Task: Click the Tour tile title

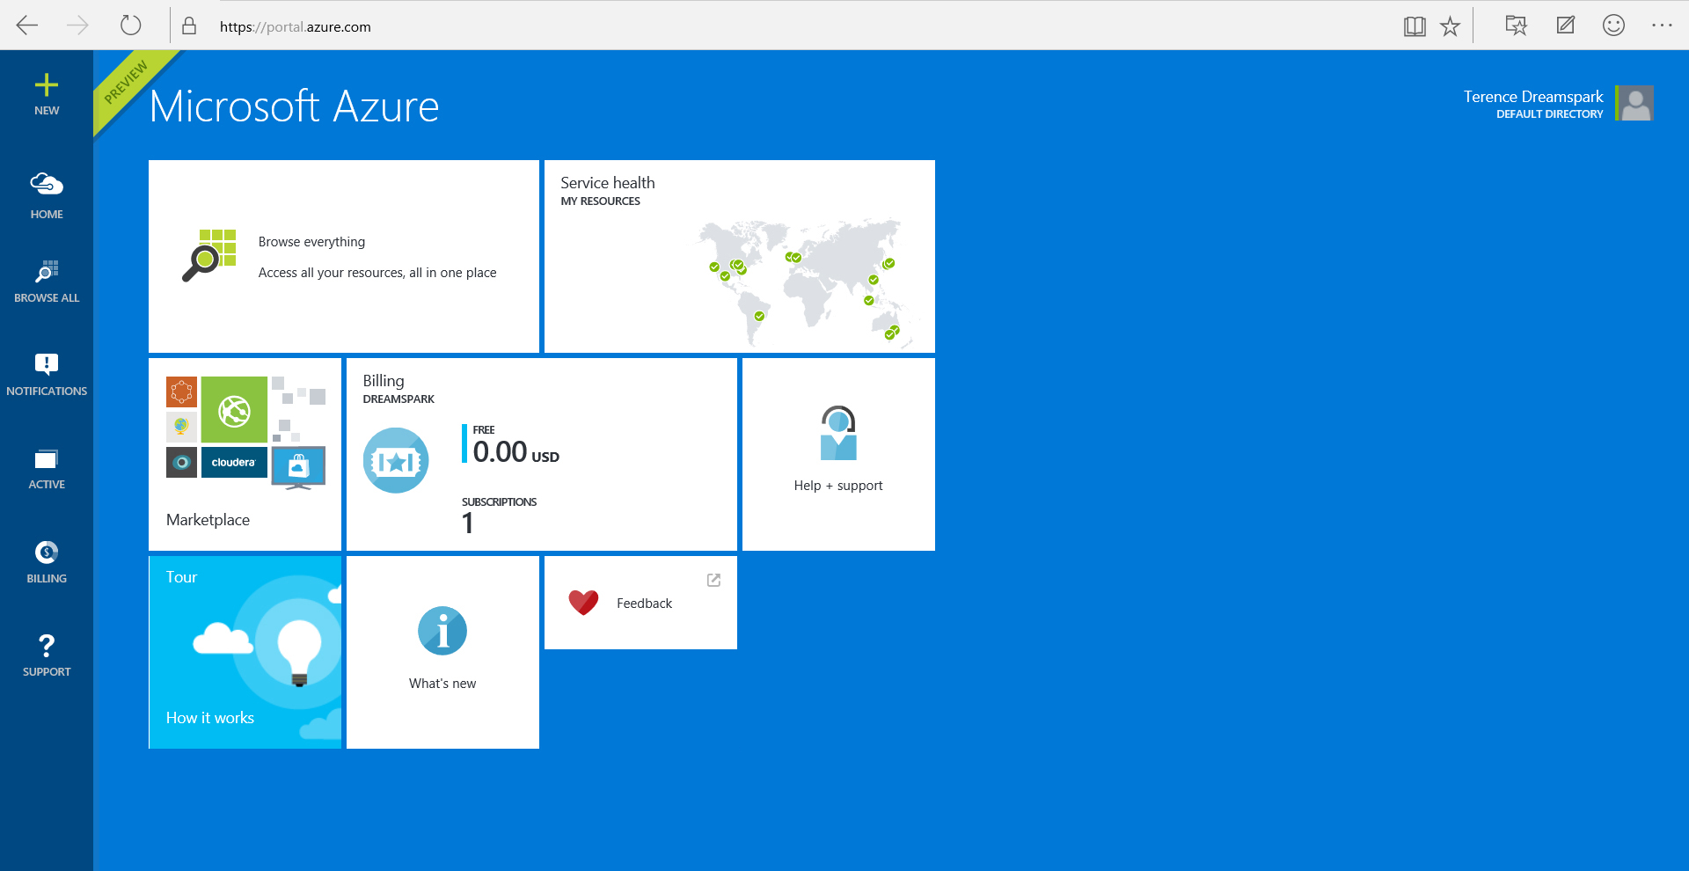Action: [x=181, y=577]
